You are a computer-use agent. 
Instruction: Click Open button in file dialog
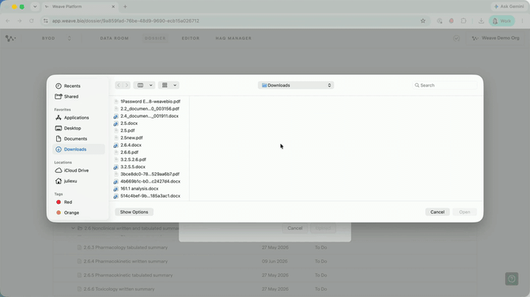tap(464, 212)
